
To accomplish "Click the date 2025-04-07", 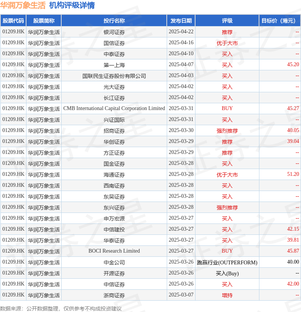I will (181, 64).
